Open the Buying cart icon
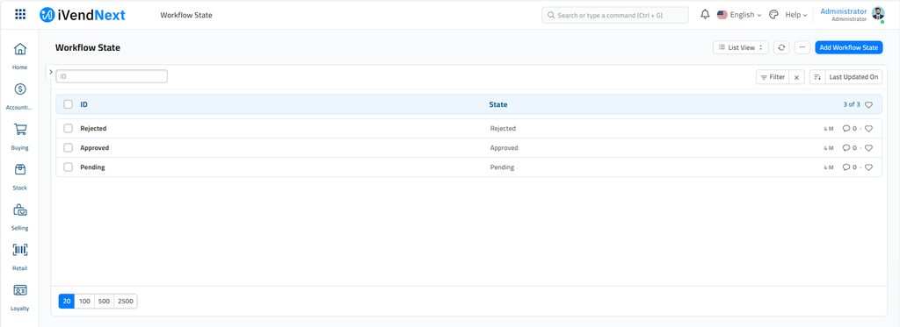Viewport: 900px width, 327px height. coord(20,130)
